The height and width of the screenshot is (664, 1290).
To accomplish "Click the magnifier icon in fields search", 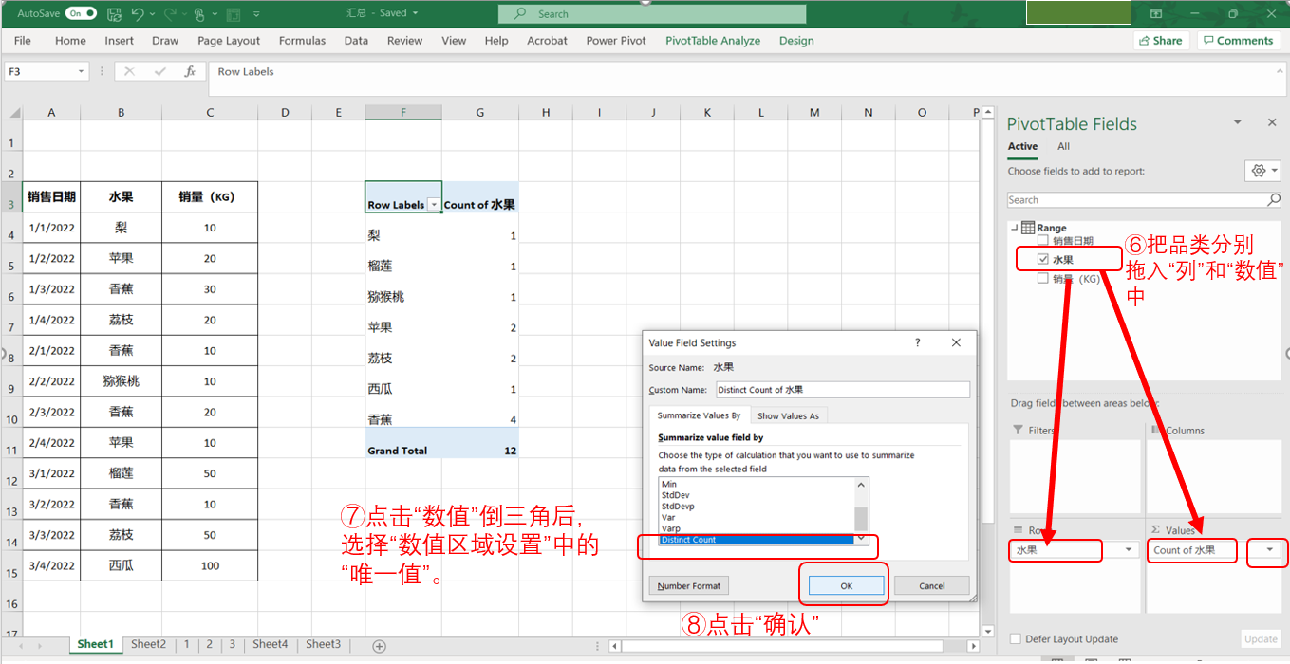I will [x=1274, y=200].
